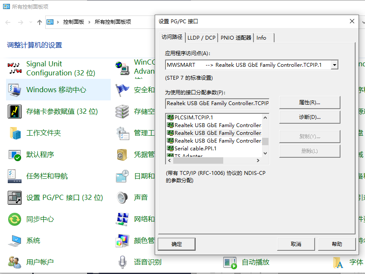Switch to the 访问路径 tab
The height and width of the screenshot is (274, 365).
point(172,37)
